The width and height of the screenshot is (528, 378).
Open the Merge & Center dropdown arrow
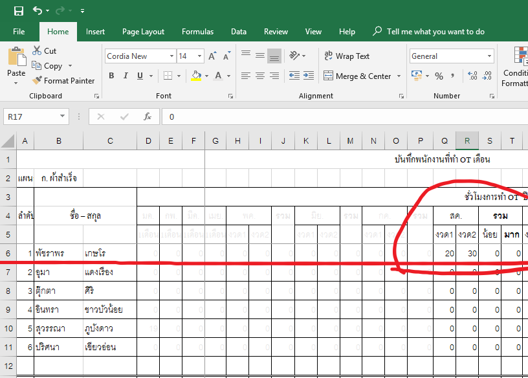click(399, 76)
